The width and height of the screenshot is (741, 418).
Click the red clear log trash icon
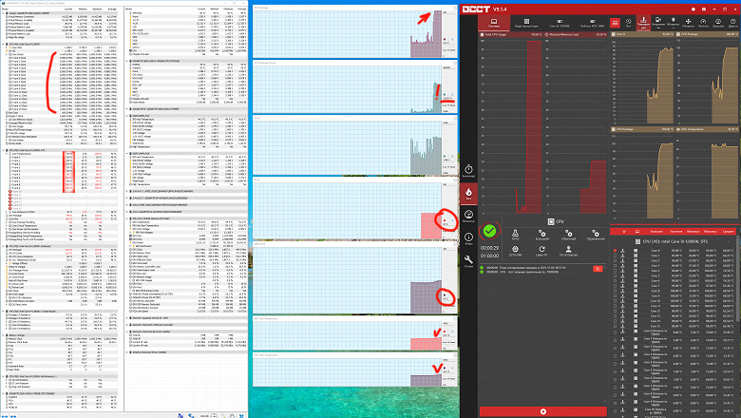tap(598, 269)
